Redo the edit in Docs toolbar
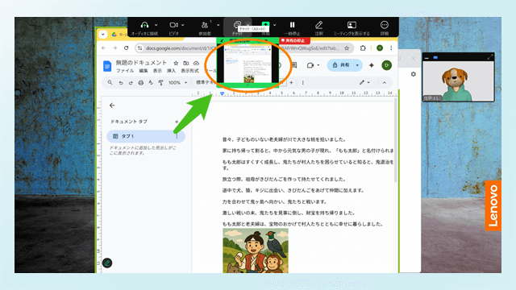 point(131,82)
